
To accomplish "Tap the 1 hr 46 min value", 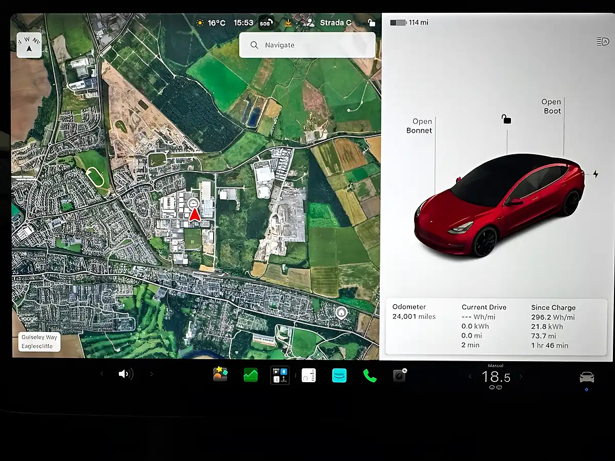I will 550,346.
